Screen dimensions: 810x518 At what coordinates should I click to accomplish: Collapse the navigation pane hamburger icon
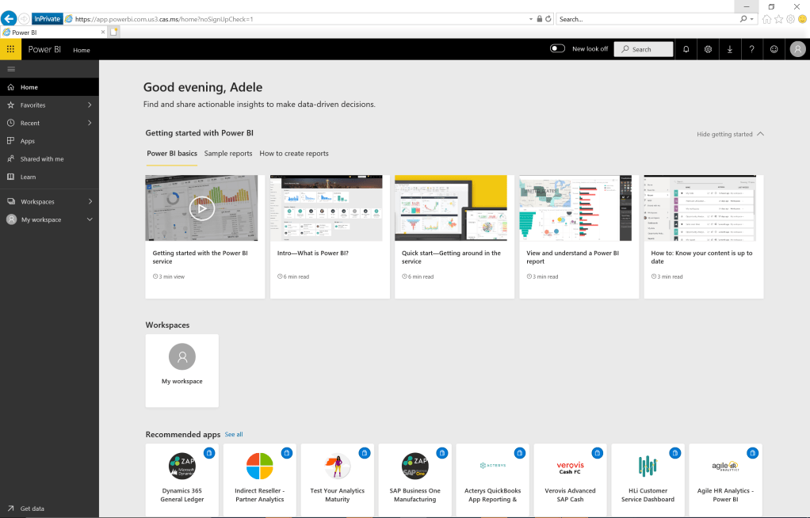coord(10,70)
